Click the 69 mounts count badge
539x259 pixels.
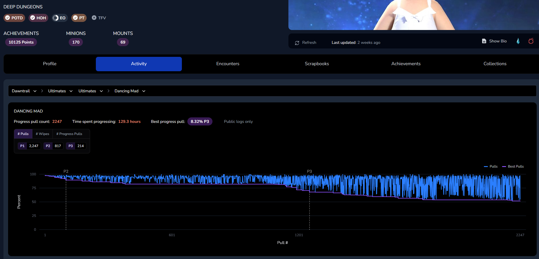(x=123, y=42)
